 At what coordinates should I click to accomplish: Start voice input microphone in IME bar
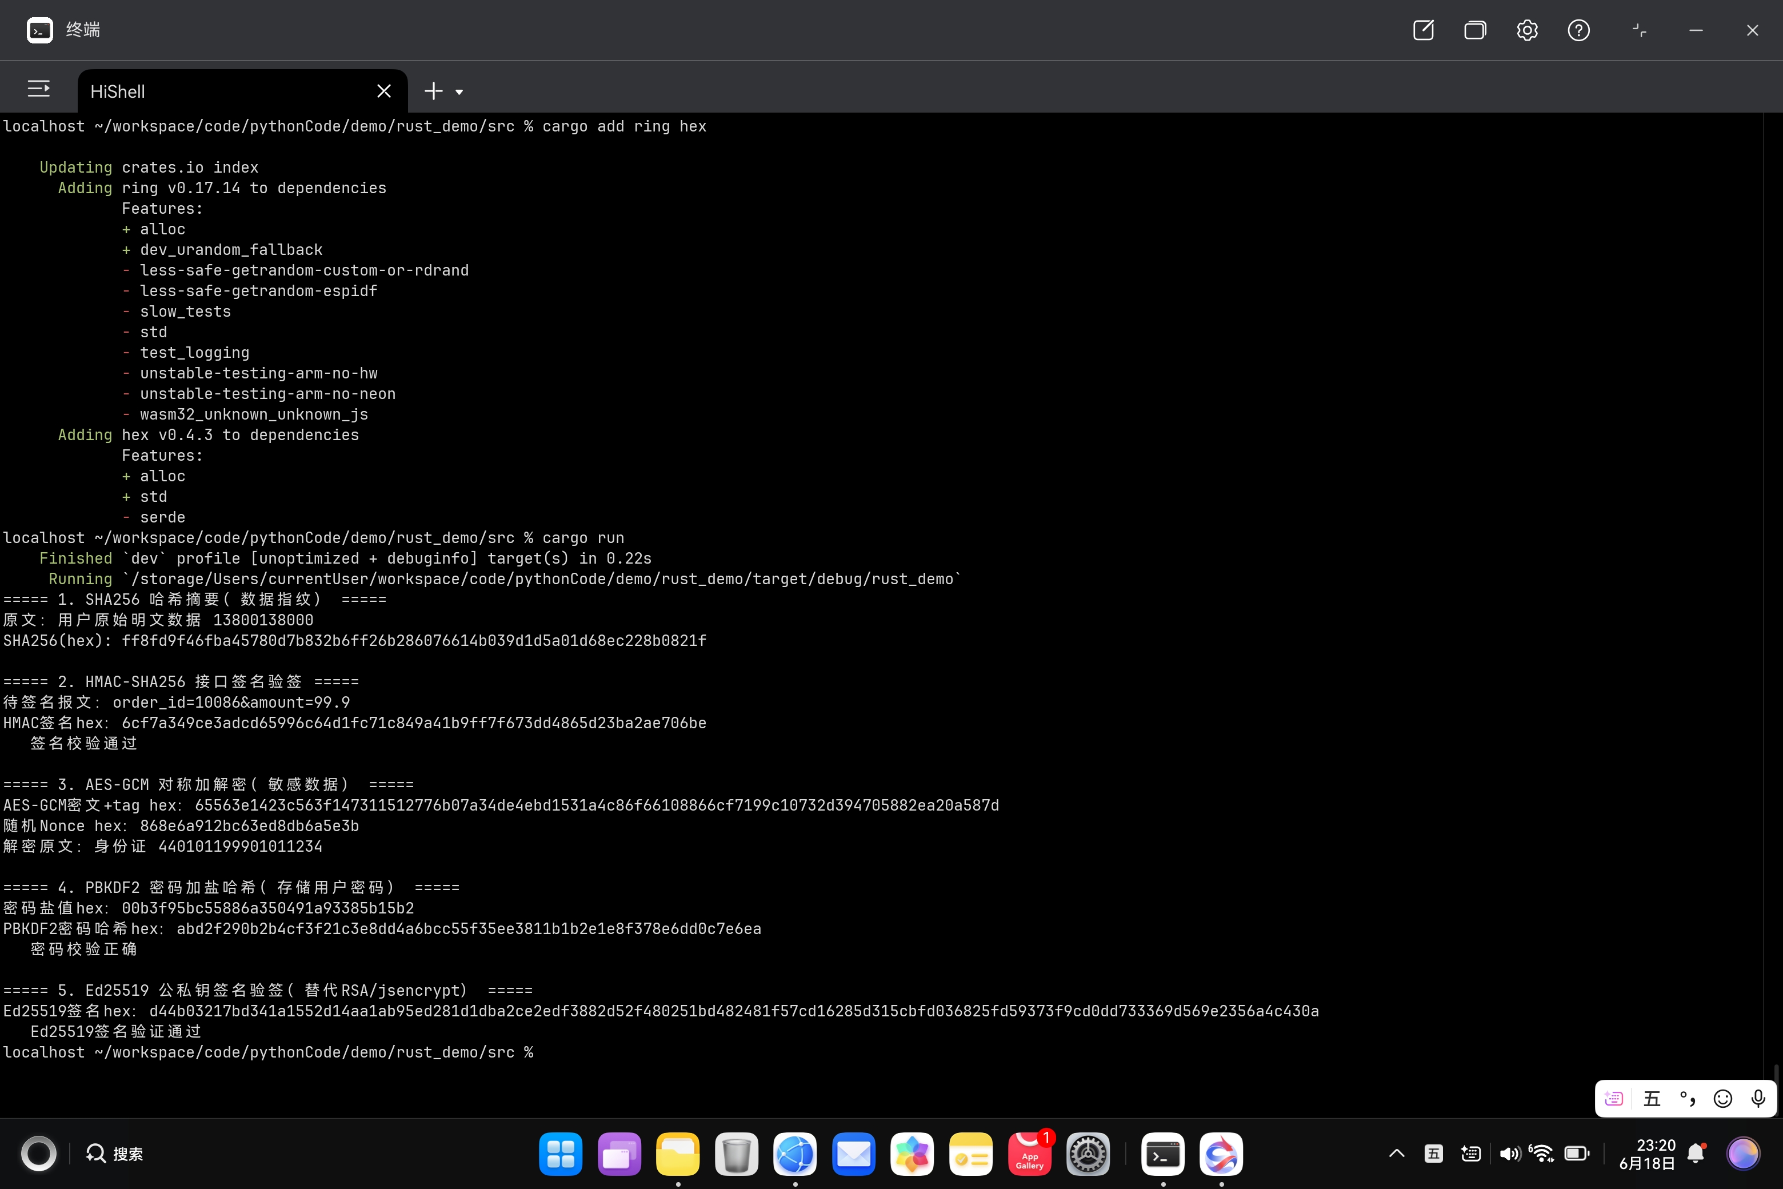(x=1758, y=1098)
